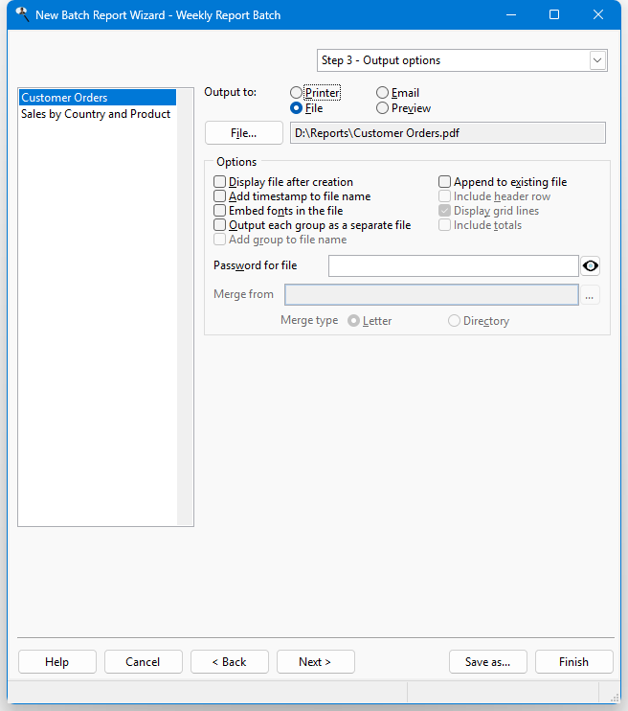Choose Email as output destination
Viewport: 628px width, 711px height.
pyautogui.click(x=397, y=93)
